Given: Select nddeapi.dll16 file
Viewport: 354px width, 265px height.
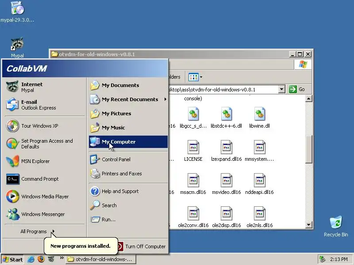Looking at the screenshot, I should pos(259,184).
